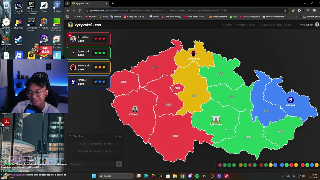
Task: Focus the chat message input field
Action: pos(92,164)
